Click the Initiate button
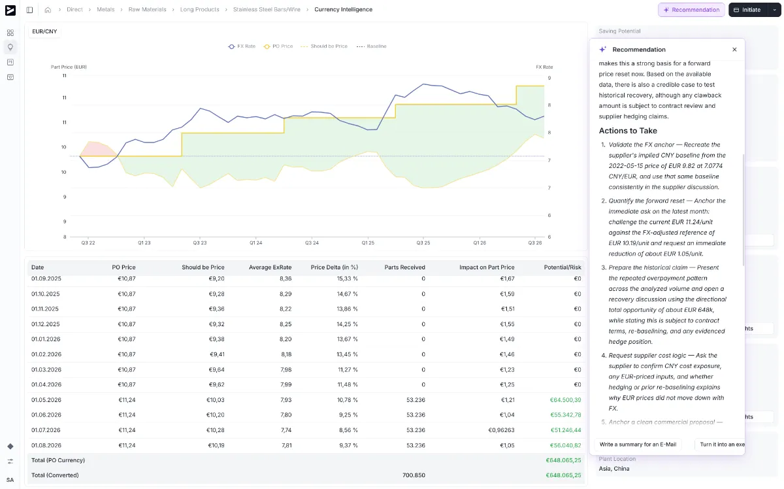Image resolution: width=784 pixels, height=489 pixels. 748,10
